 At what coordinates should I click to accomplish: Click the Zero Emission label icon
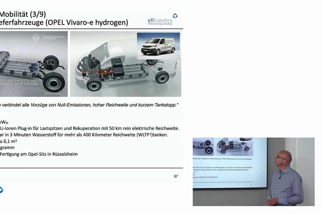pos(50,39)
